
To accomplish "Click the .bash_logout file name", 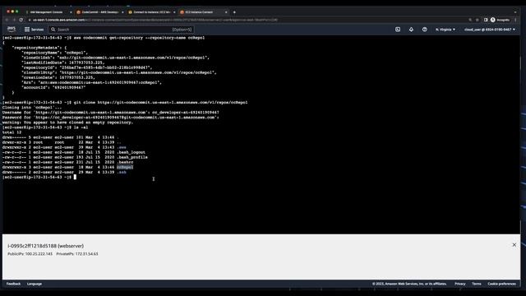I will point(131,152).
